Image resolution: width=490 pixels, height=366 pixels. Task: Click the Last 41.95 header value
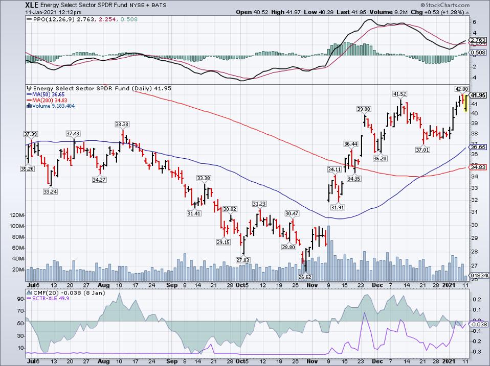351,12
